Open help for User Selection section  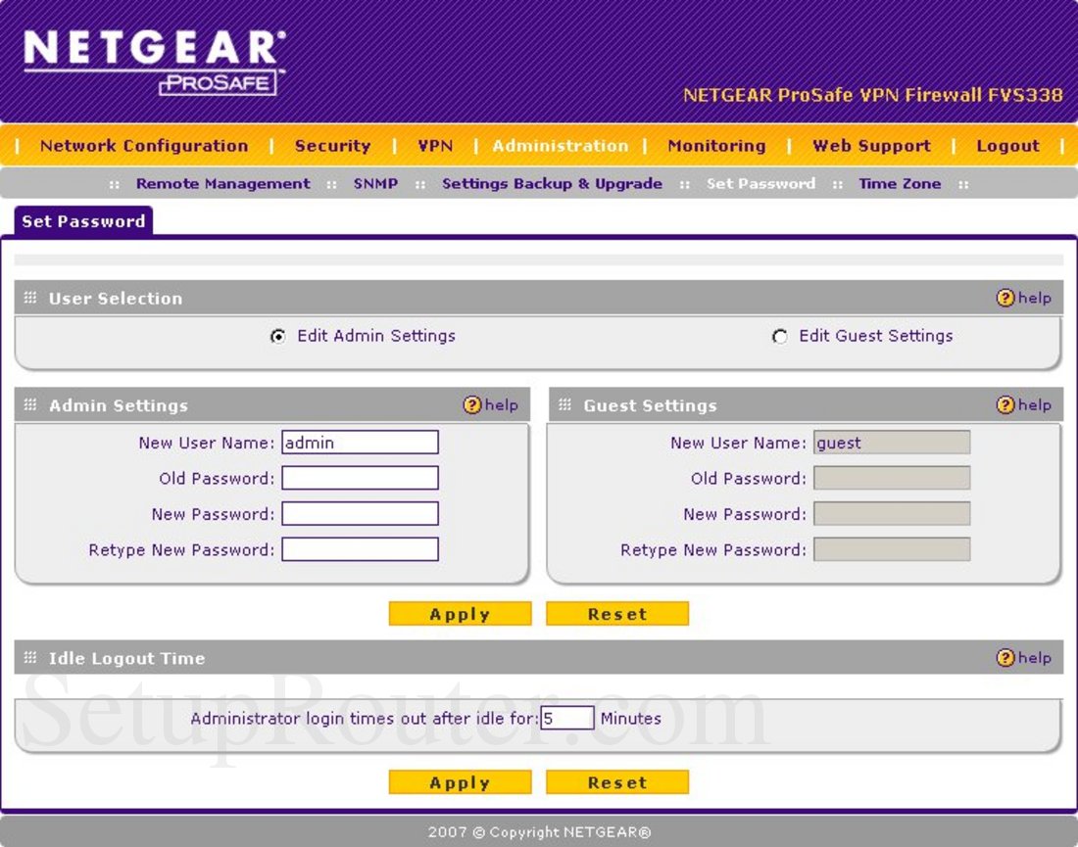click(1024, 298)
